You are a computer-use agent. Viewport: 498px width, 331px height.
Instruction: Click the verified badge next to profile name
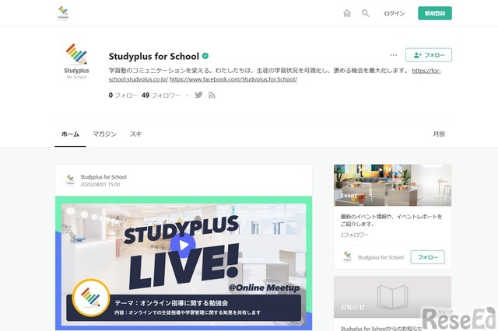205,56
